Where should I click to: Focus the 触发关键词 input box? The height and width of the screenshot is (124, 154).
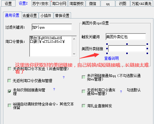pos(126,37)
